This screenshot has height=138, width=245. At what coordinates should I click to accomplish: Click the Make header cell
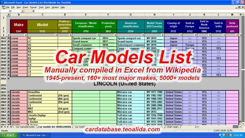click(x=19, y=25)
